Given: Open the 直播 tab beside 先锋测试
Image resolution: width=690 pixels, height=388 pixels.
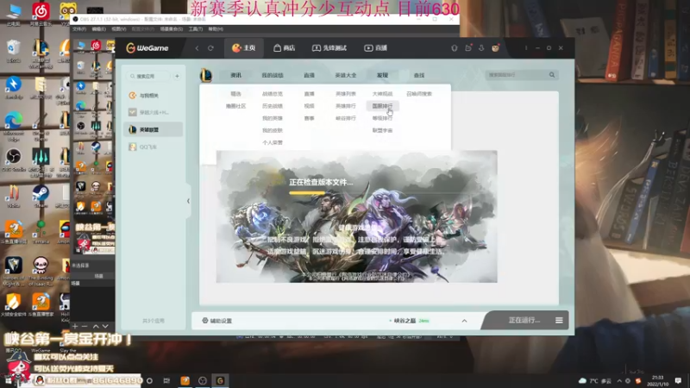Looking at the screenshot, I should tap(375, 48).
